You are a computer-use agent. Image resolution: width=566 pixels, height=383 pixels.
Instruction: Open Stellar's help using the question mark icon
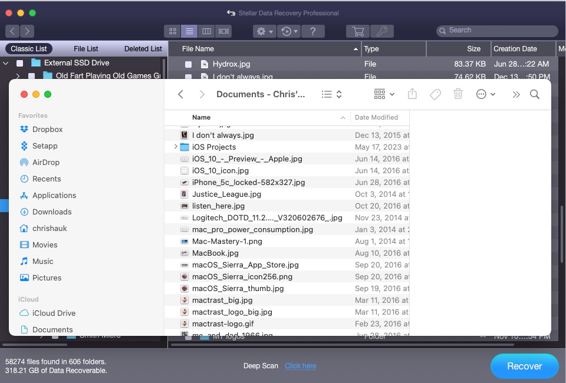(x=313, y=31)
